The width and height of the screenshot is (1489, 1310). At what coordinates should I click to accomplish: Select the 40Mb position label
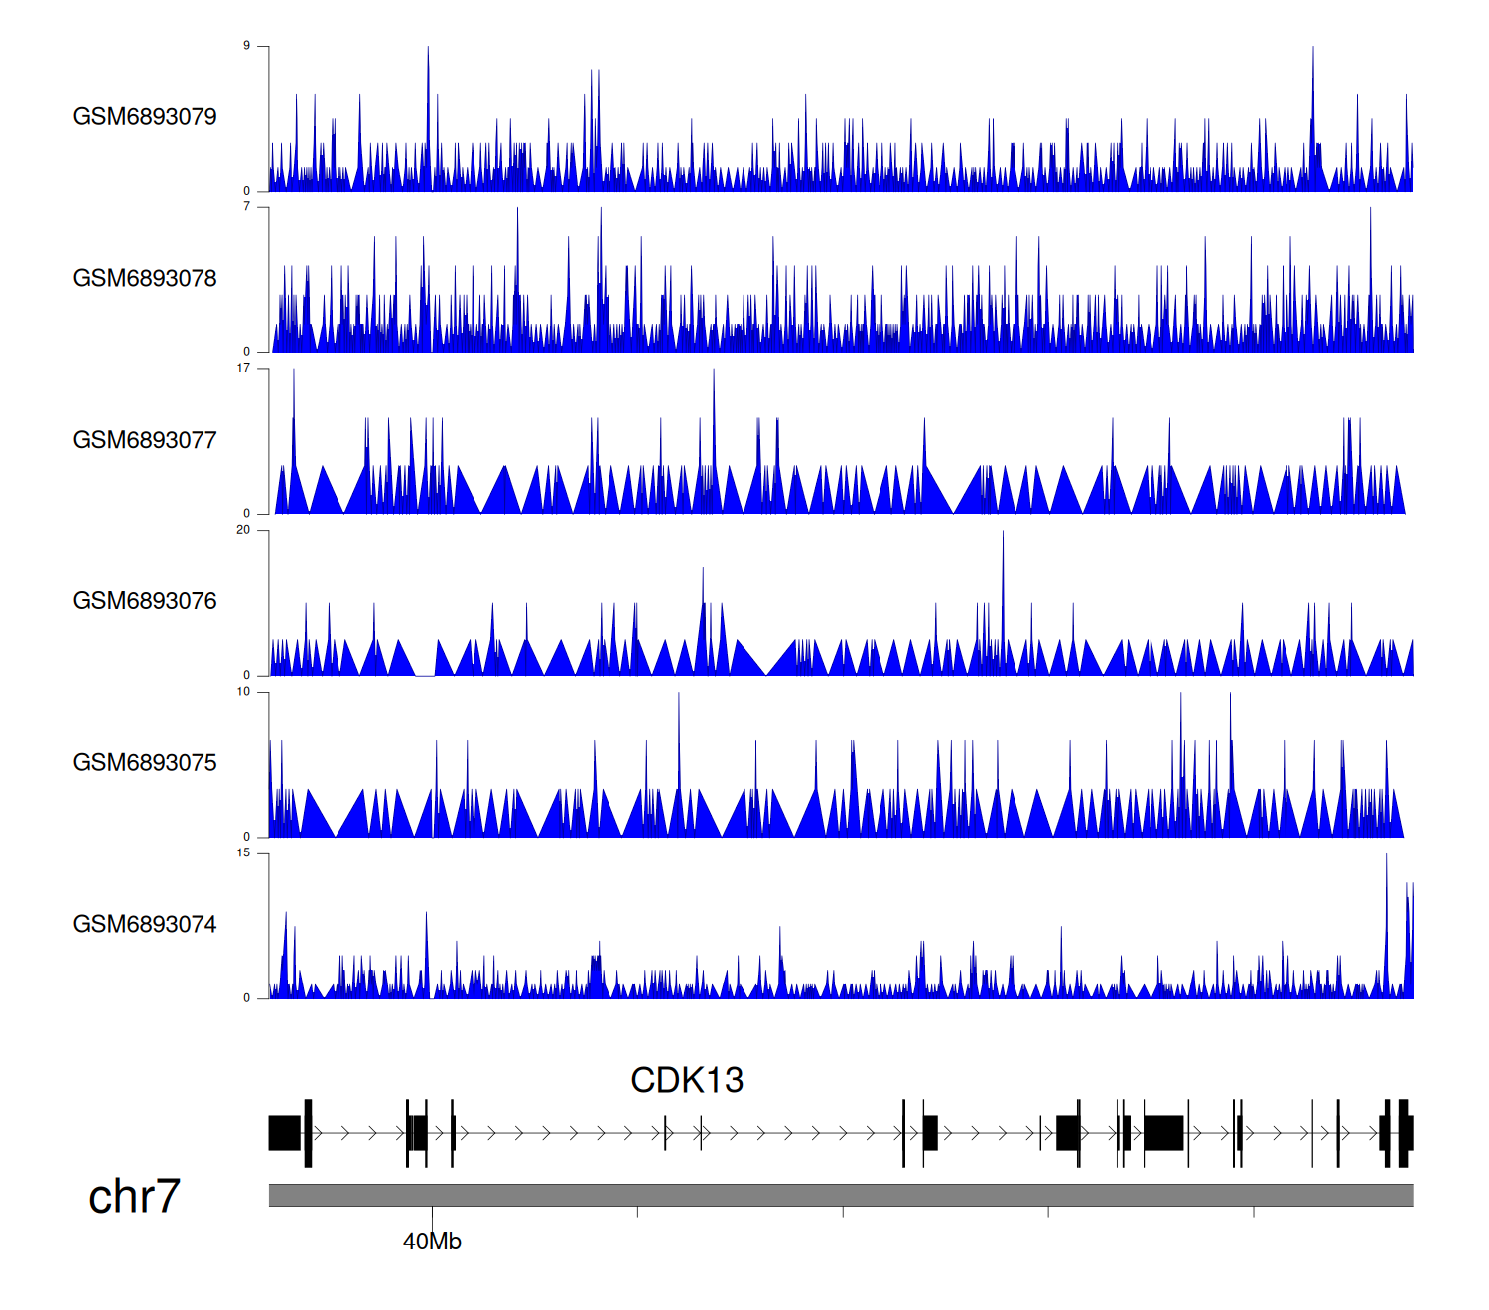[x=432, y=1242]
